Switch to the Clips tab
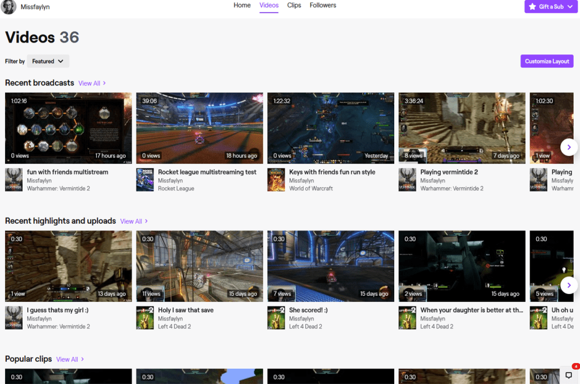Viewport: 580px width, 384px height. coord(294,6)
